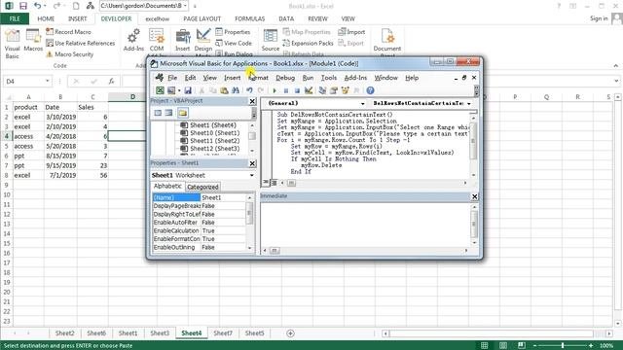623x350 pixels.
Task: Switch to the HOME ribbon tab
Action: (x=46, y=18)
